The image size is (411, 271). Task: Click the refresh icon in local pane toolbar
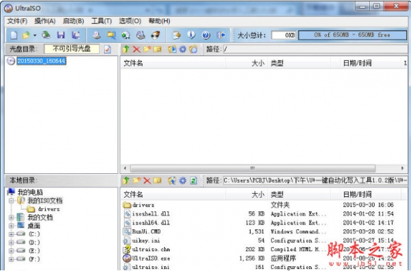[193, 181]
